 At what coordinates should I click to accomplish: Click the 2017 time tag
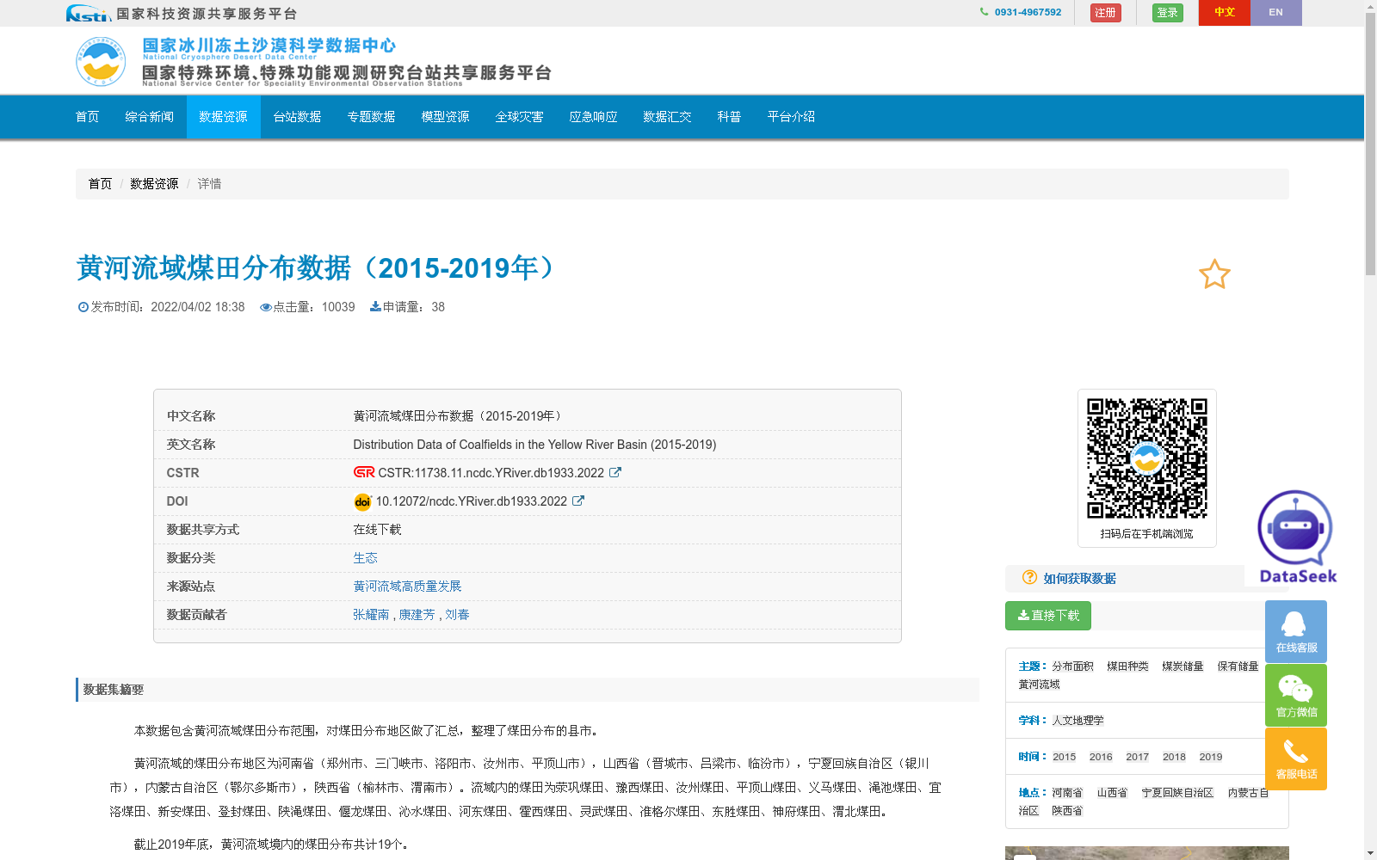click(x=1138, y=757)
